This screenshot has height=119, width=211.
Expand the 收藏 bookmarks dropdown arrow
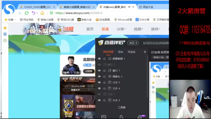(x=16, y=20)
